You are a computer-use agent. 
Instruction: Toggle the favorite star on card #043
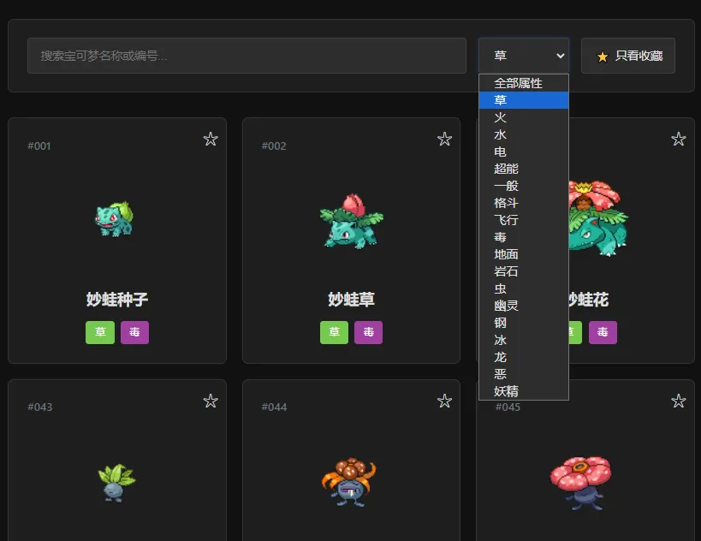[x=211, y=401]
